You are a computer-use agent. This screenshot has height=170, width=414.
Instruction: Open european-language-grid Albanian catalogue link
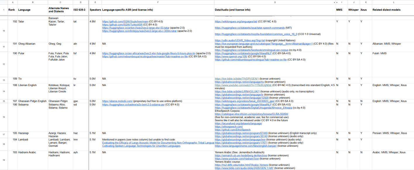point(264,44)
